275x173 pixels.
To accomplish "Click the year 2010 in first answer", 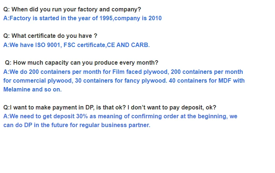I will click(155, 18).
